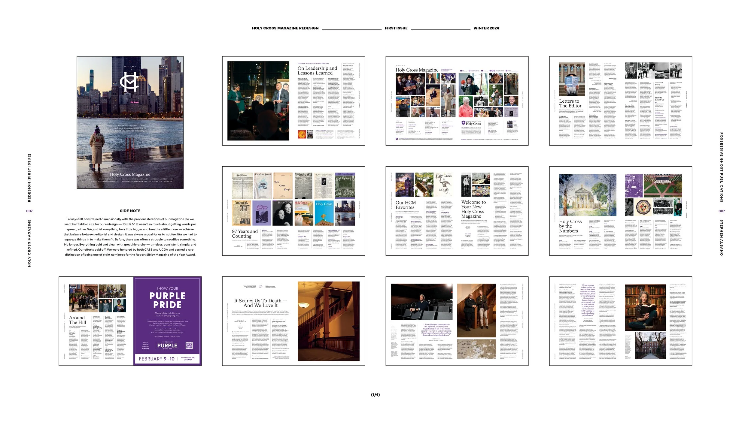Click the QR code in the purple ad
The width and height of the screenshot is (751, 422).
tap(189, 345)
